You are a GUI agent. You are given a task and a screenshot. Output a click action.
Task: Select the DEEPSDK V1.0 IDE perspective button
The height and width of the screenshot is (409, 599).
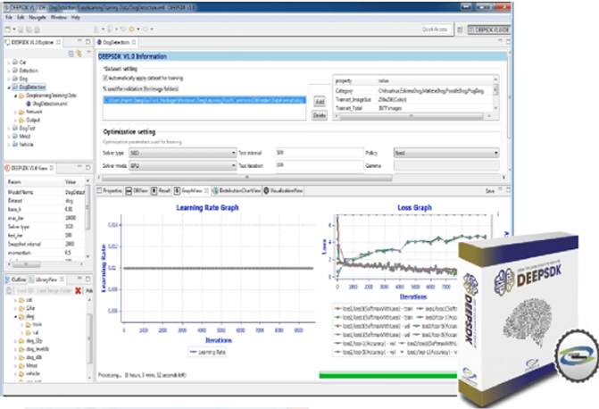[x=489, y=29]
